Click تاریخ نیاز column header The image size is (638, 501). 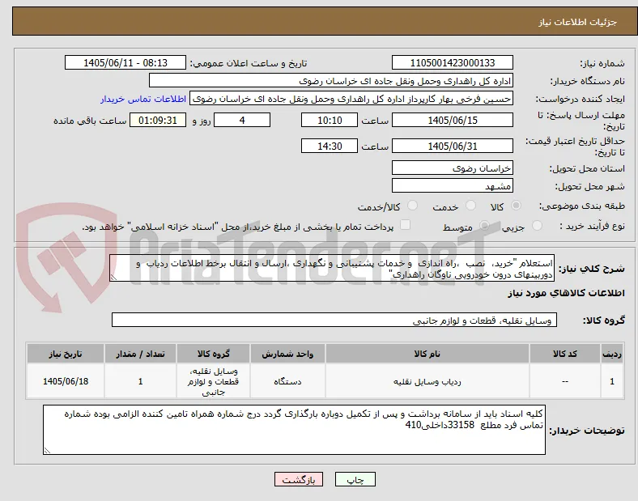[66, 354]
